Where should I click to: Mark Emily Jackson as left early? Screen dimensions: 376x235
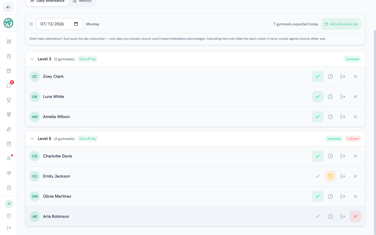[343, 176]
